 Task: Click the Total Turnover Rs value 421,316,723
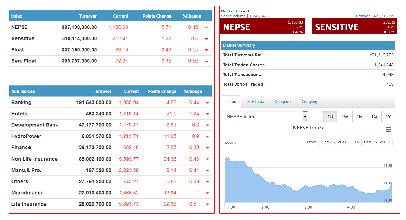coord(382,55)
